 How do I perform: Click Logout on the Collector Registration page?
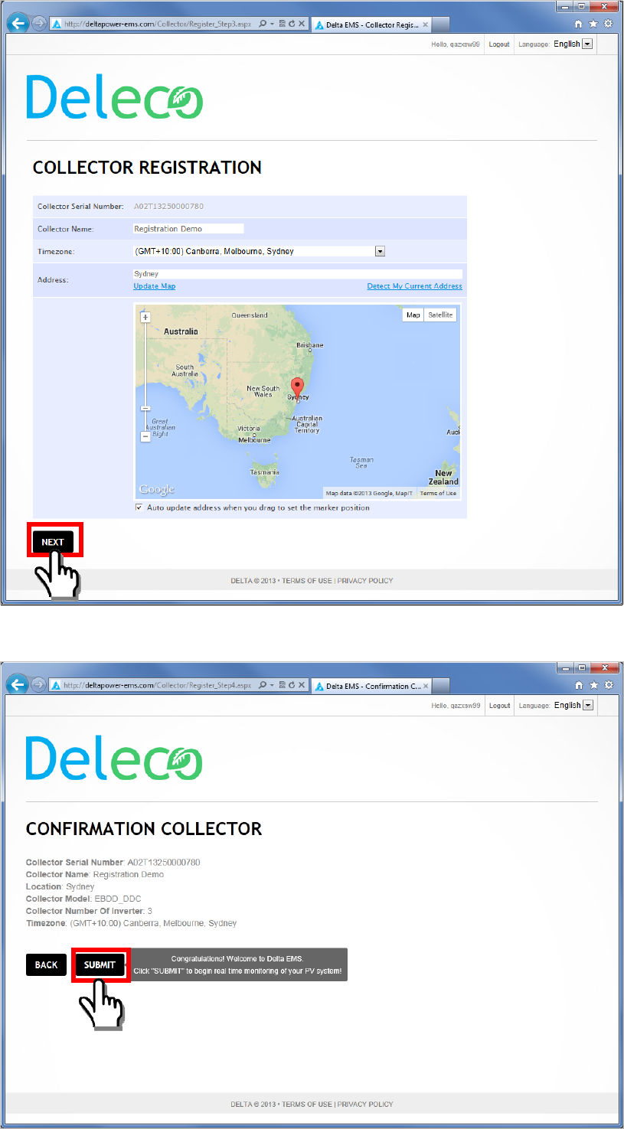click(499, 44)
